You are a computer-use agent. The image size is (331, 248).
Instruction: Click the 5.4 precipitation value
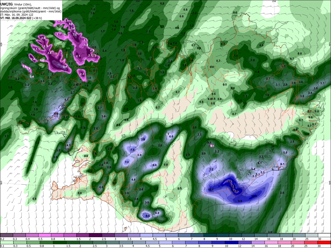coord(253,169)
